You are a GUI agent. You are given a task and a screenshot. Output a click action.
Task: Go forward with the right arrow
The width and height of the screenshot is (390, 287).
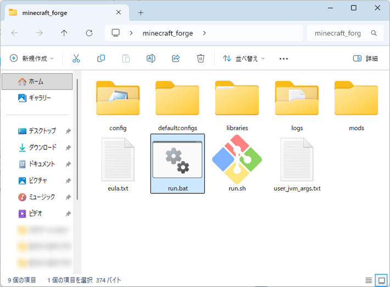(40, 33)
